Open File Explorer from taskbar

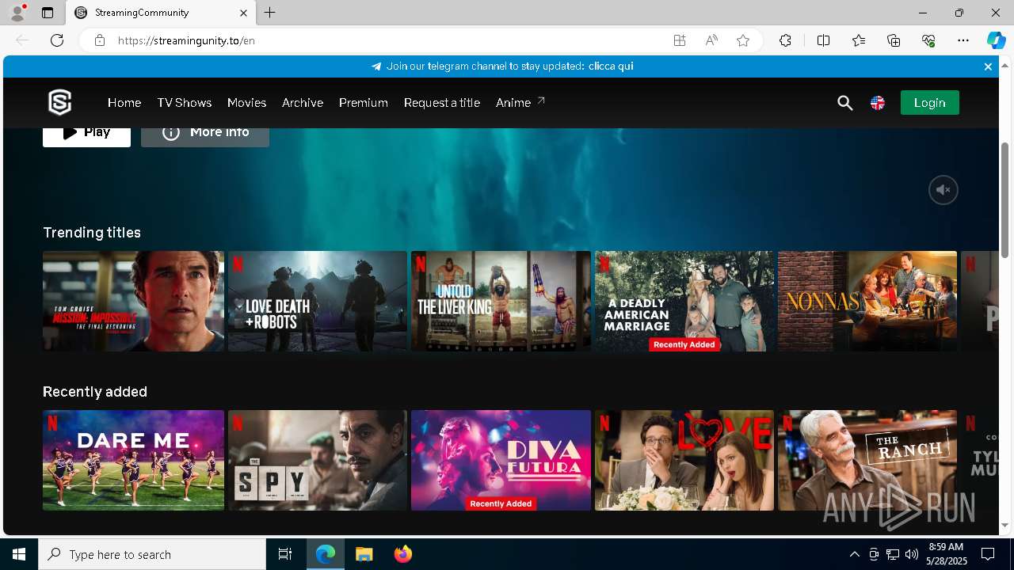click(364, 554)
